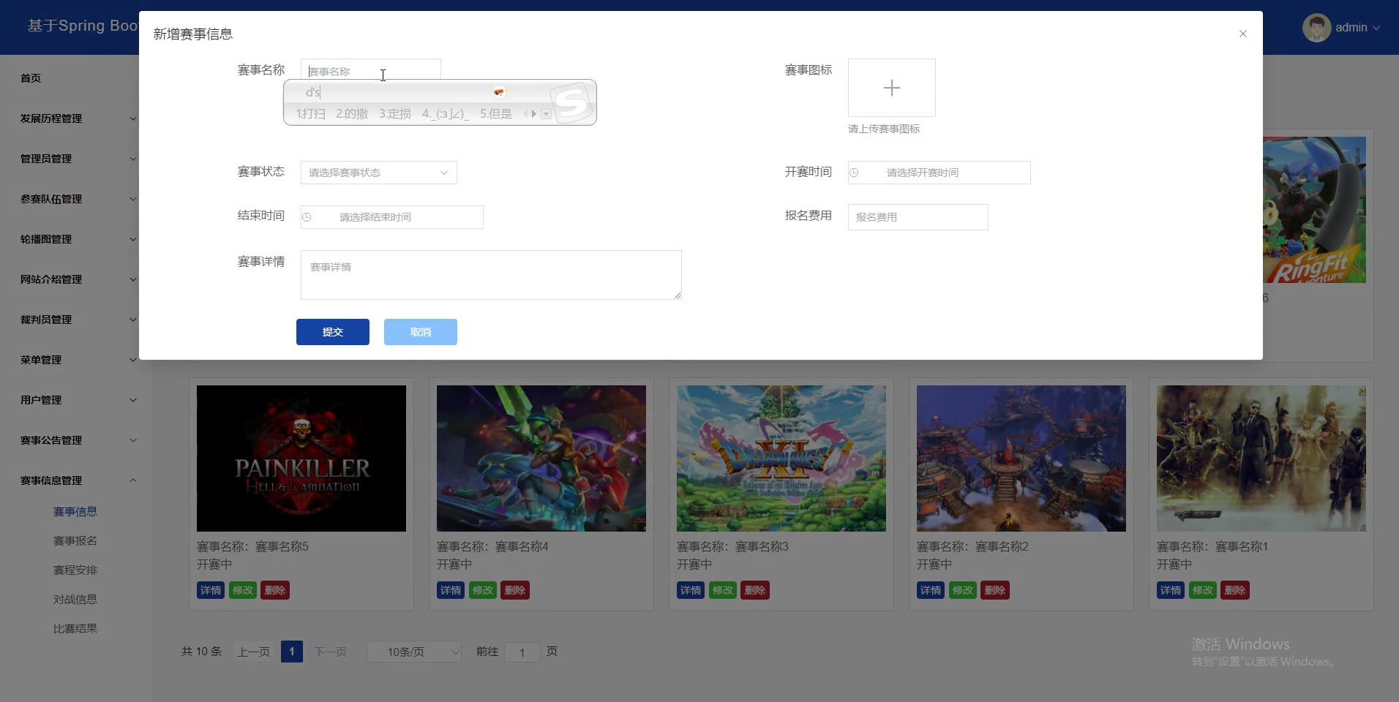View 详情 for 赛事名称1

point(1171,590)
